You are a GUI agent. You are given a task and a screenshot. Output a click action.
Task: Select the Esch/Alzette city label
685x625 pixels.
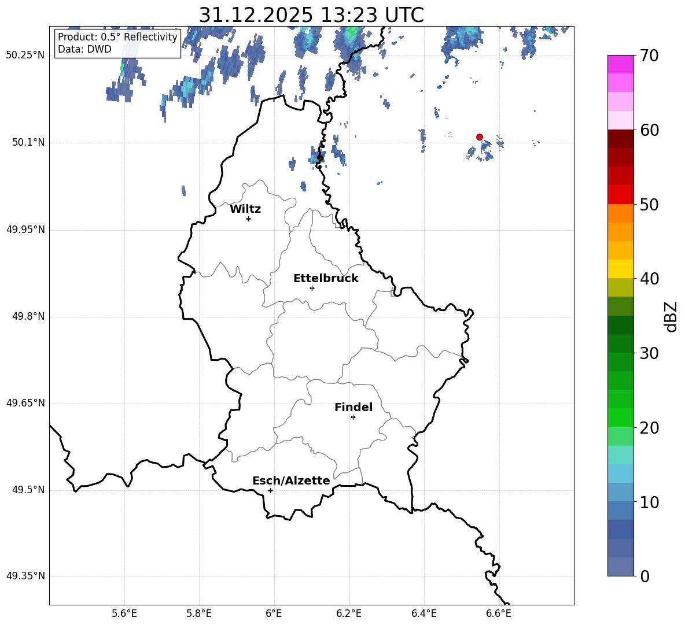click(291, 481)
